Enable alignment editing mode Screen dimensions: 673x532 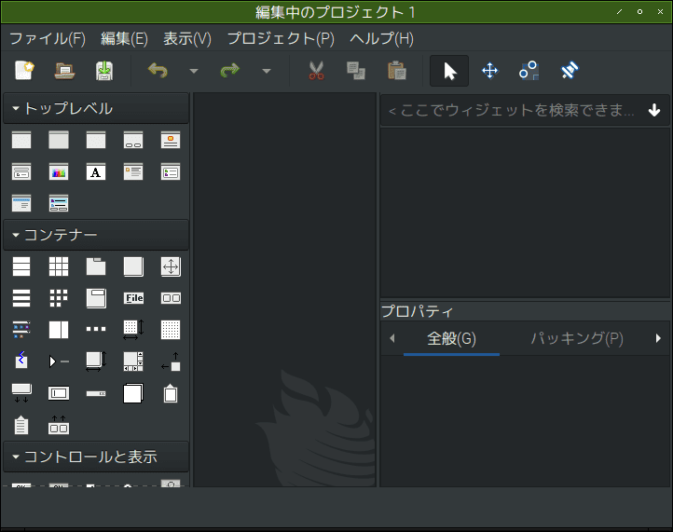(570, 71)
